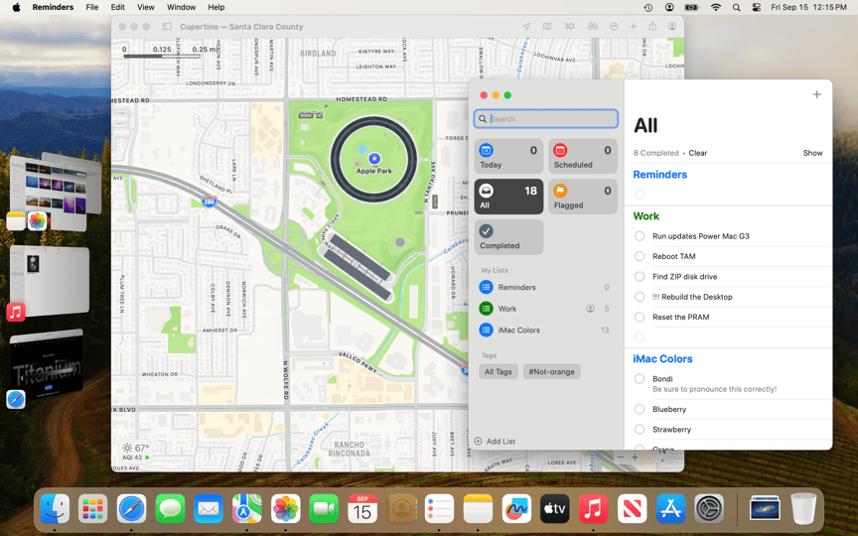Open the News app from the Dock

(632, 509)
